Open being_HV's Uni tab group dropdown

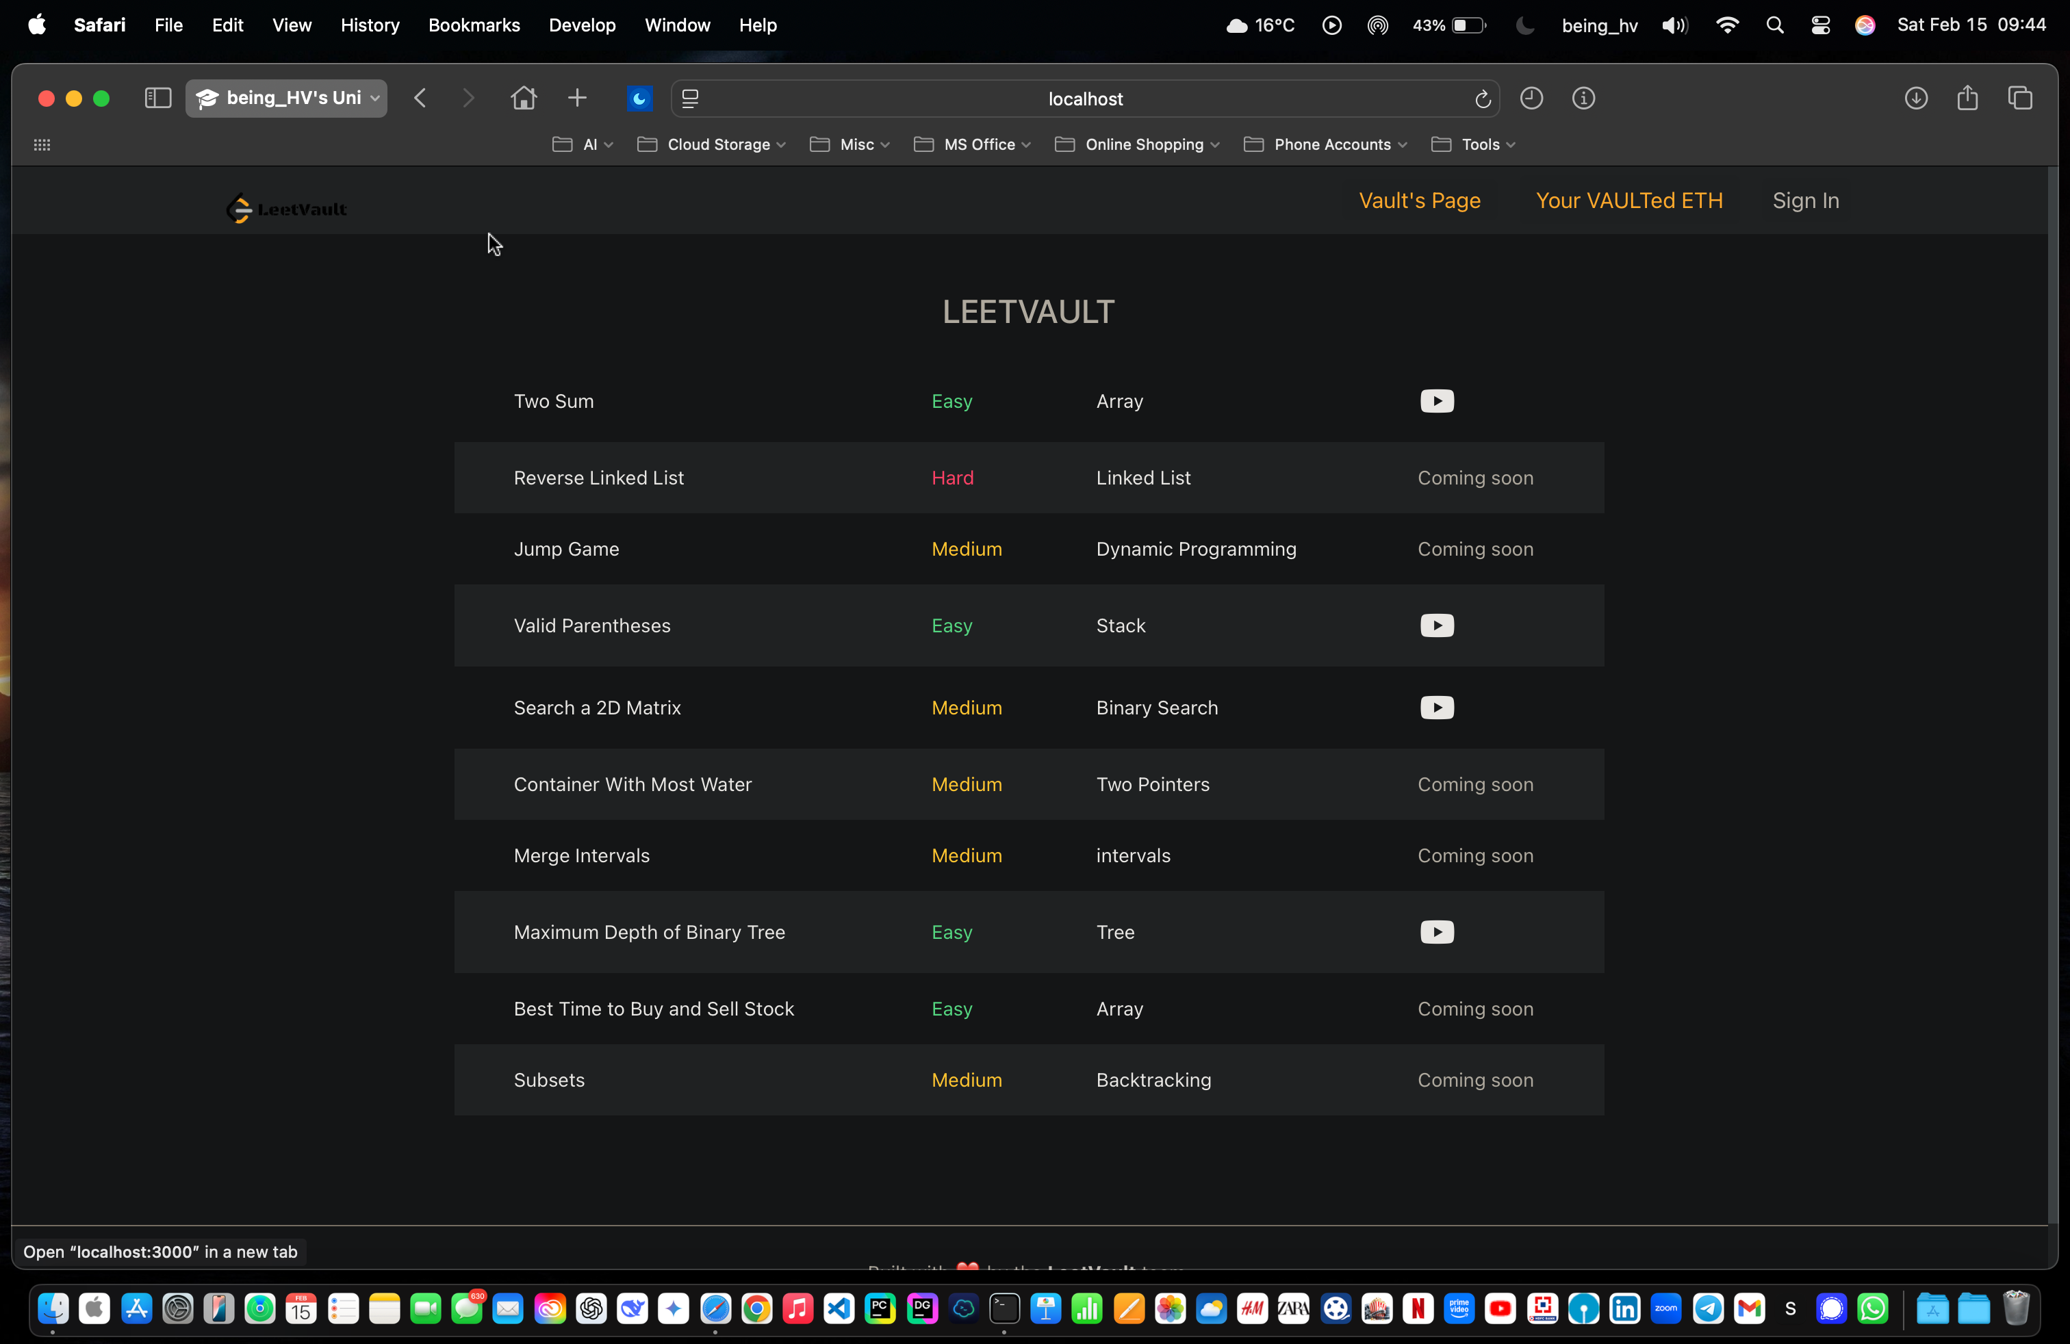(x=286, y=99)
